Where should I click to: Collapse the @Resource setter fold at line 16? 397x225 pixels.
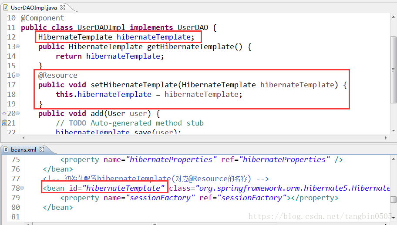point(18,75)
